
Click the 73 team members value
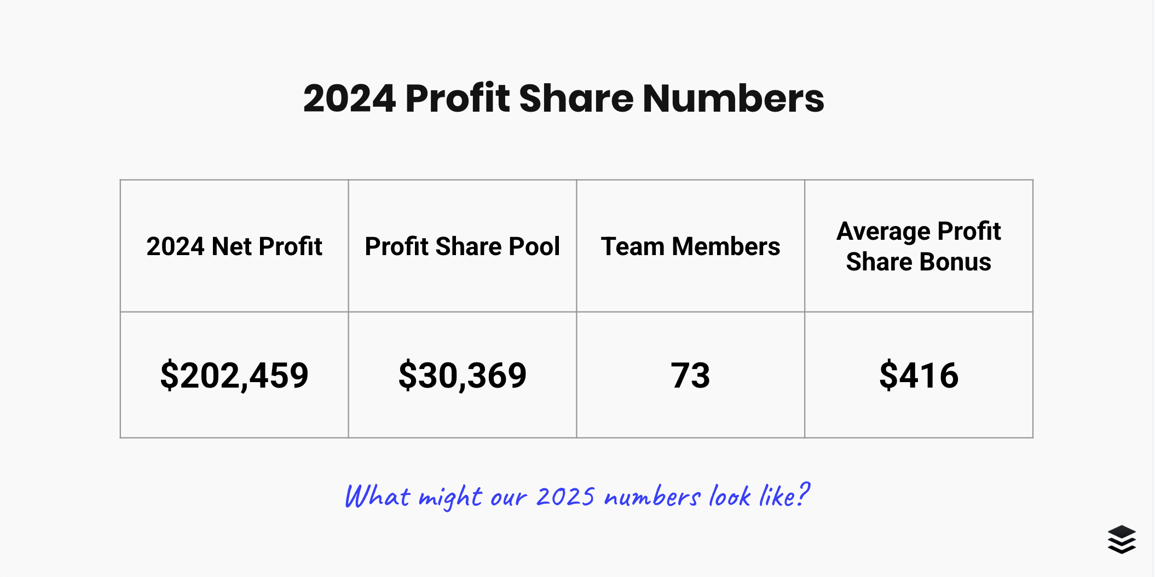tap(691, 376)
